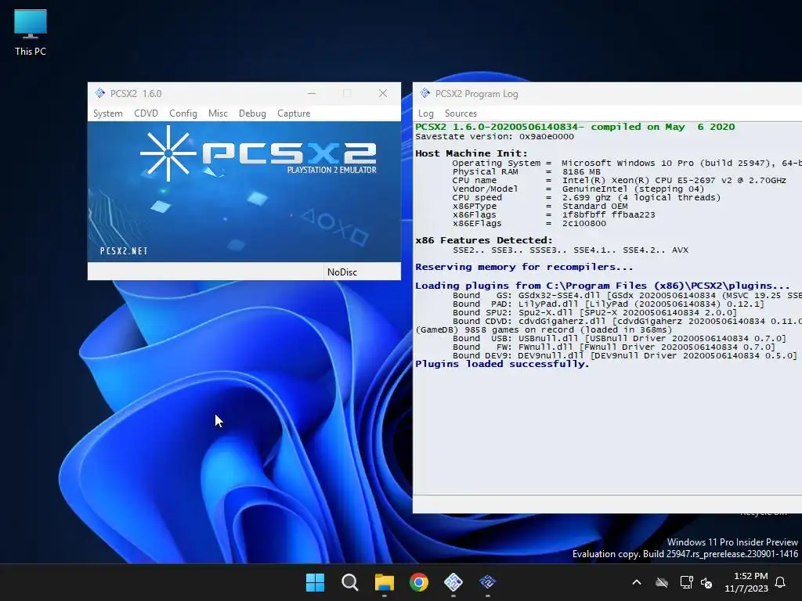This screenshot has height=601, width=802.
Task: Open the CDVD menu
Action: (x=146, y=113)
